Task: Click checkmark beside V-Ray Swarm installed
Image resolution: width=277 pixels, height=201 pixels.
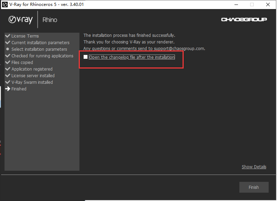Action: (x=8, y=82)
